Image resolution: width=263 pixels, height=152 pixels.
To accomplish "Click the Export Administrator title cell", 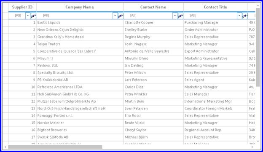I will (x=215, y=51).
